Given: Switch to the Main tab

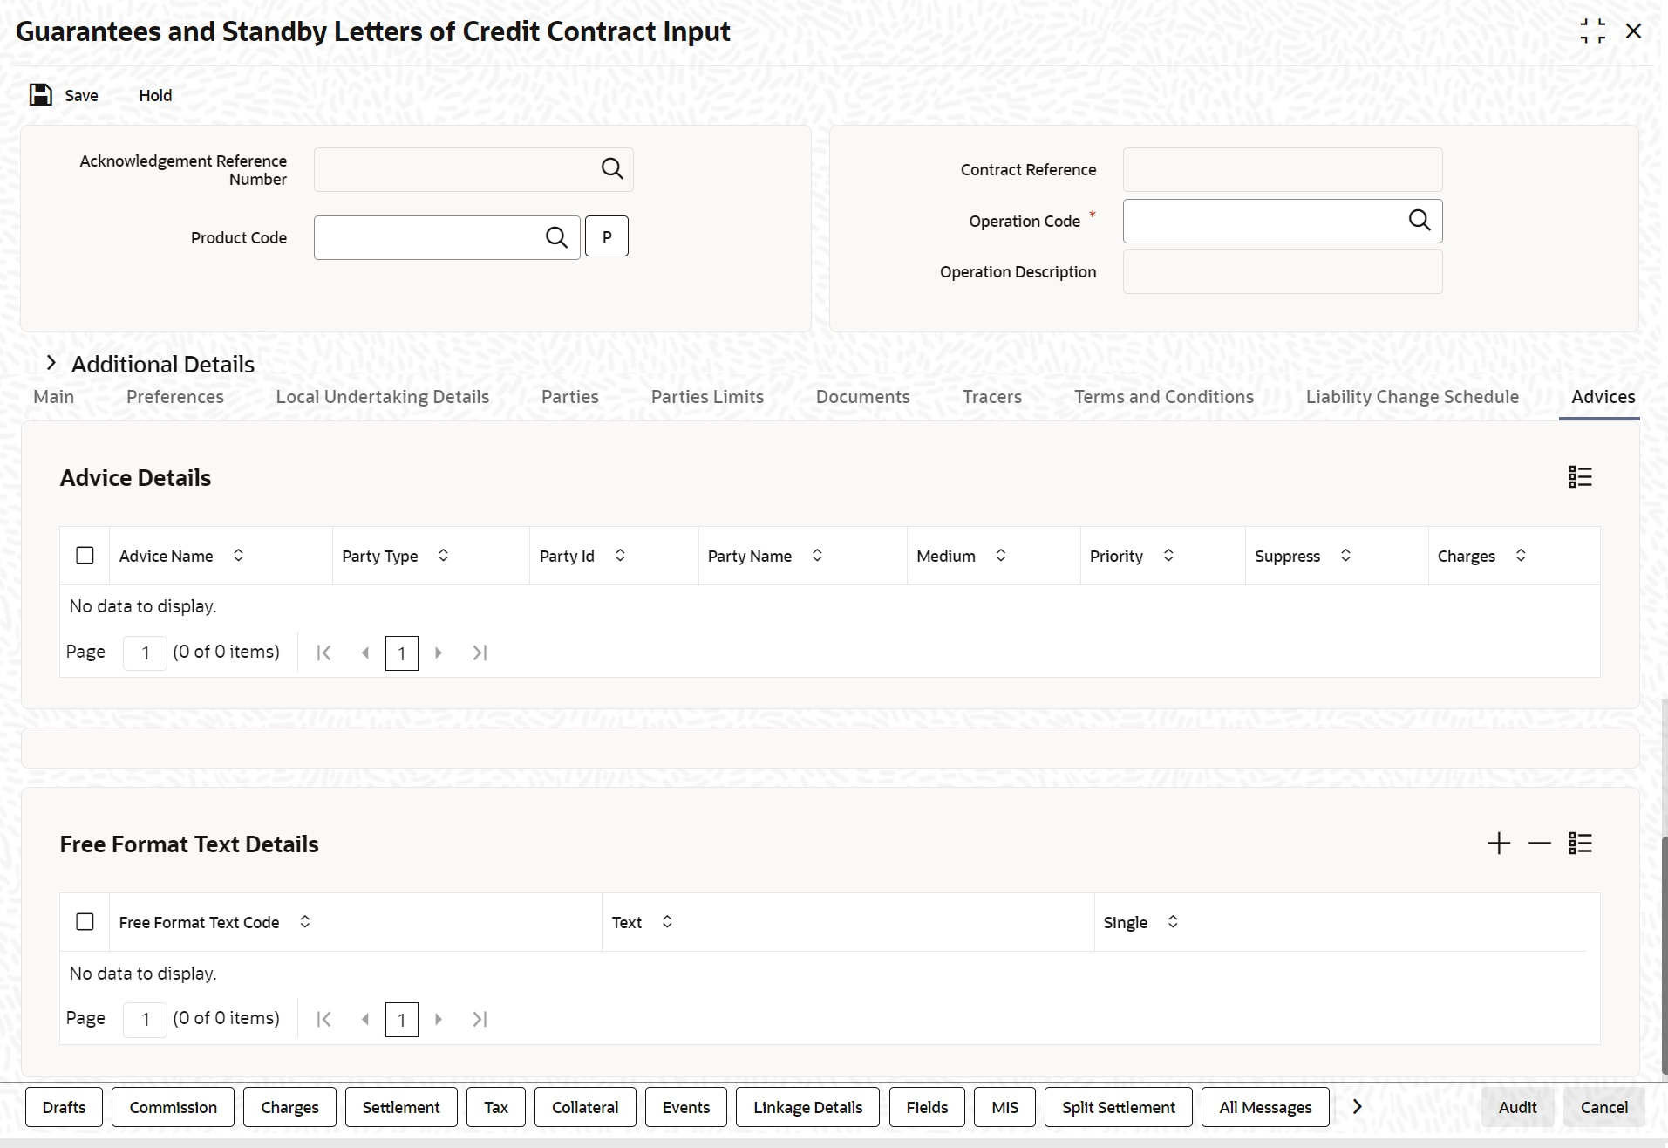Looking at the screenshot, I should click(x=54, y=397).
